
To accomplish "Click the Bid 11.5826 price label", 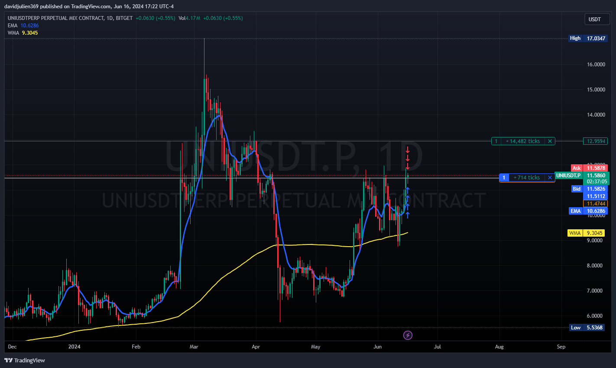I will point(590,189).
